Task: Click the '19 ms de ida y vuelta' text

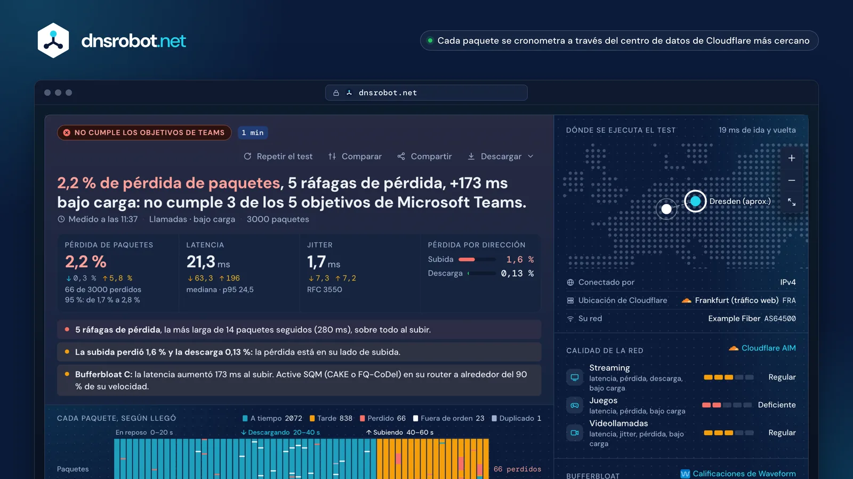Action: click(757, 130)
